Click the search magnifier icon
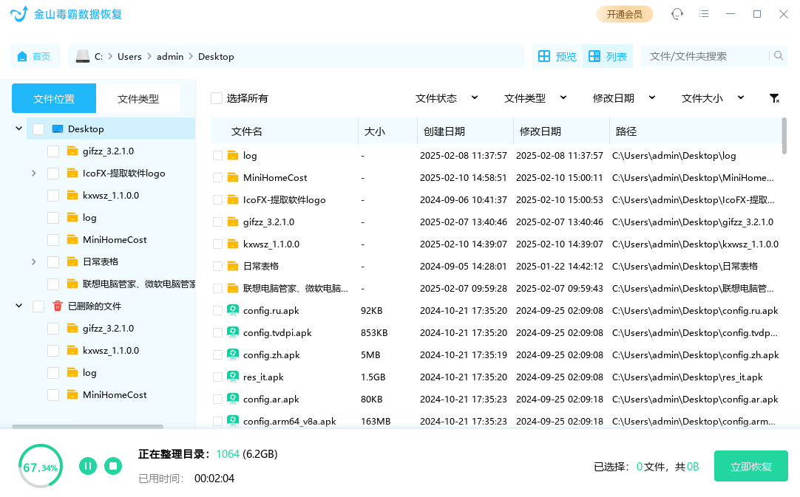The height and width of the screenshot is (497, 800). [778, 56]
